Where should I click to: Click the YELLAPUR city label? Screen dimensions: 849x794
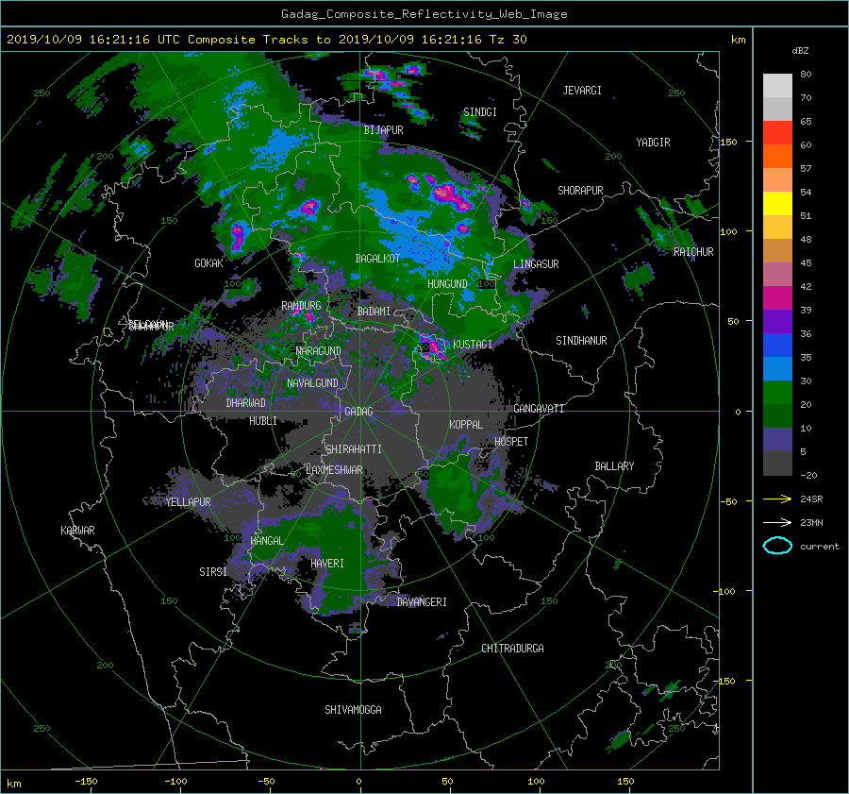click(188, 502)
